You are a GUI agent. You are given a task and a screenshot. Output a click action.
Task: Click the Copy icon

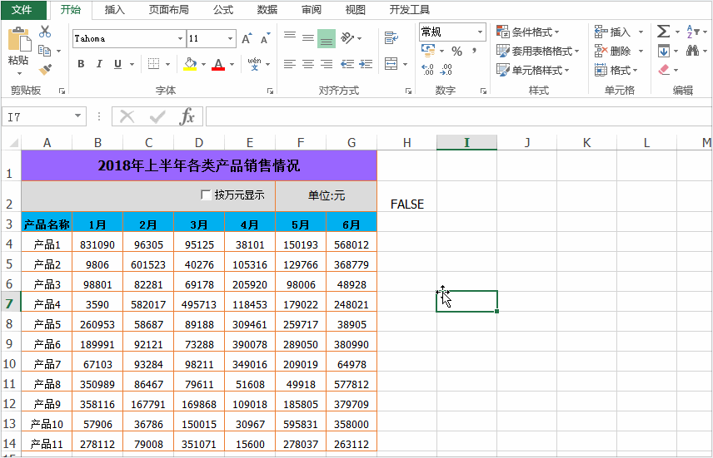point(44,51)
